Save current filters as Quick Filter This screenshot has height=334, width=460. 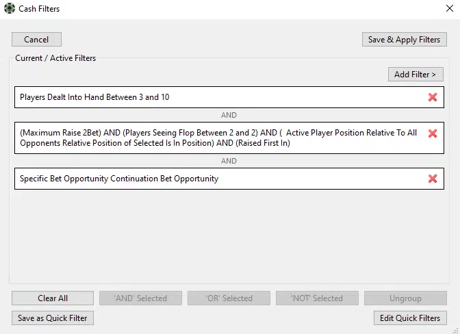tap(53, 318)
